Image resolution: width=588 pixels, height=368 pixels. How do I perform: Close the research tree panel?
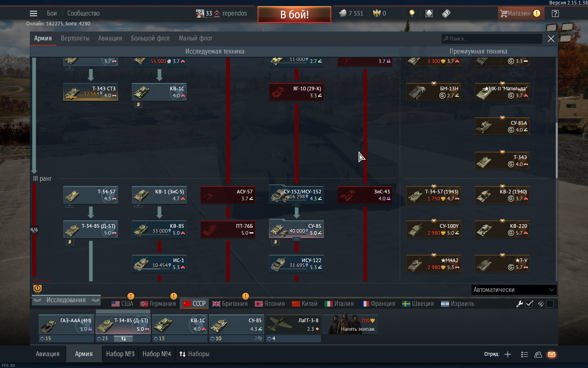551,38
